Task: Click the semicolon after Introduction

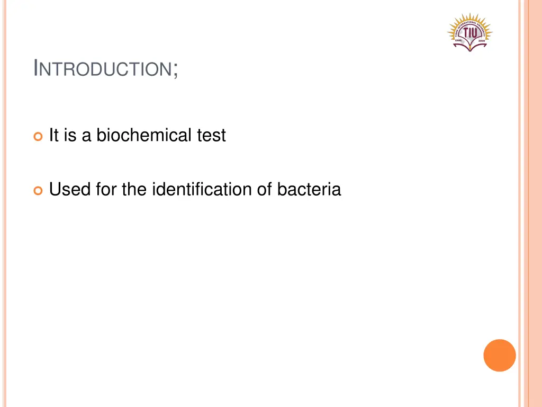Action: point(175,70)
